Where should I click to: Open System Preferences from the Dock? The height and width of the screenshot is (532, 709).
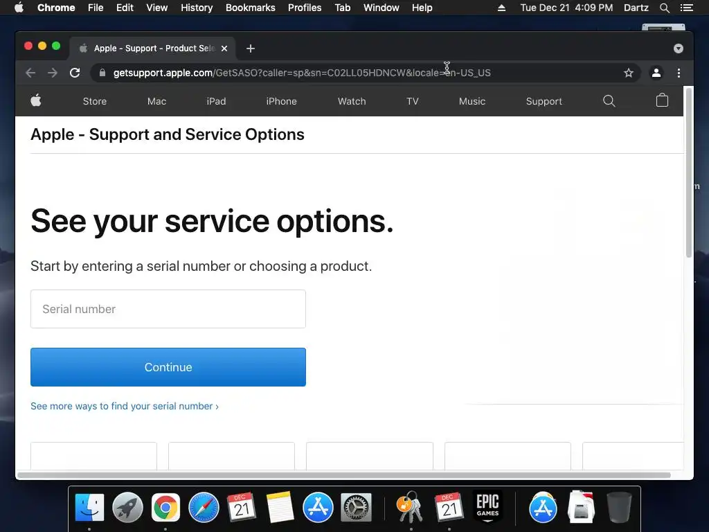click(357, 507)
